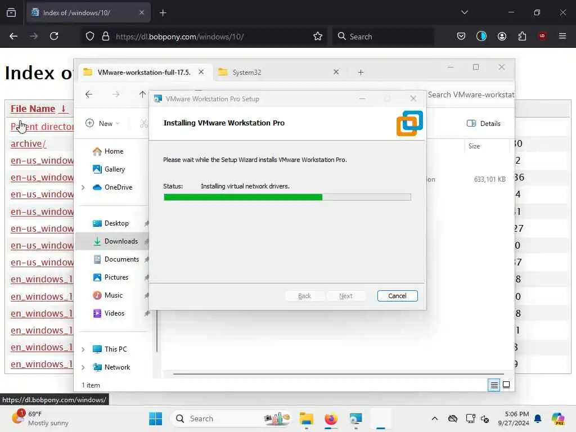Open notification bell in taskbar

[x=538, y=418]
